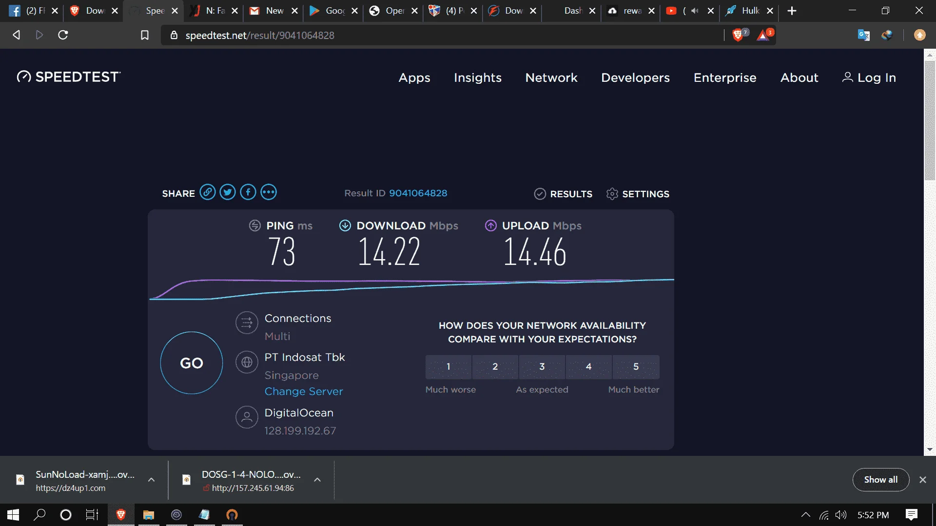Click the DigitalOcean user icon
This screenshot has width=936, height=526.
tap(247, 417)
